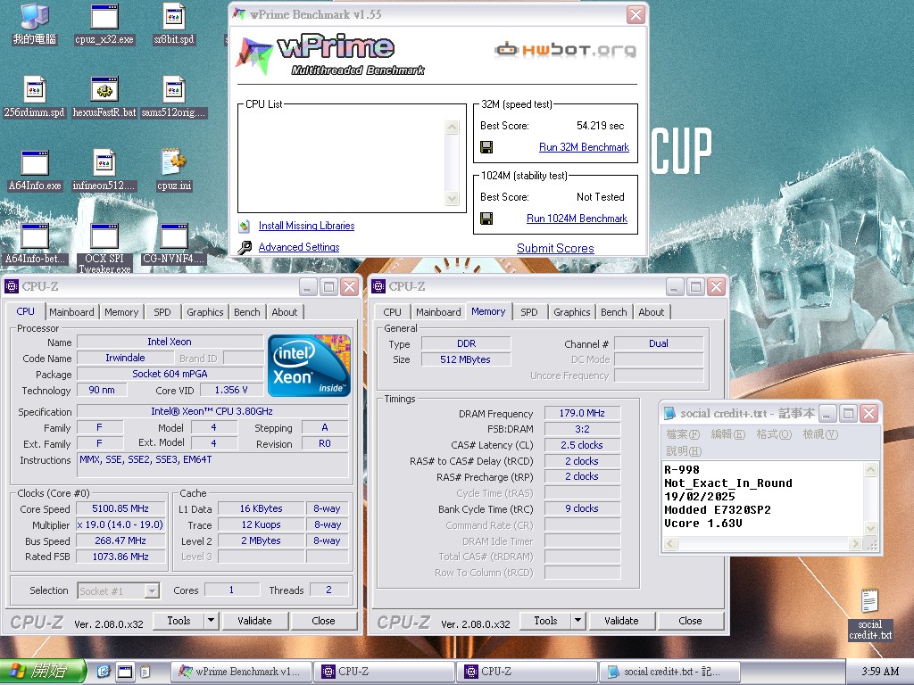Run the 1024M Benchmark

577,219
